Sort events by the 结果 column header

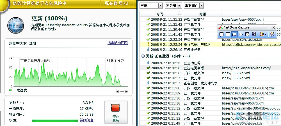coord(203,14)
